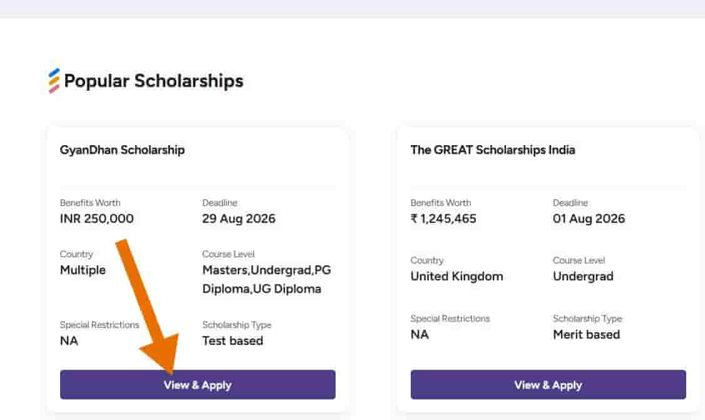Open The GREAT Scholarships India title
The height and width of the screenshot is (420, 705).
(x=493, y=150)
